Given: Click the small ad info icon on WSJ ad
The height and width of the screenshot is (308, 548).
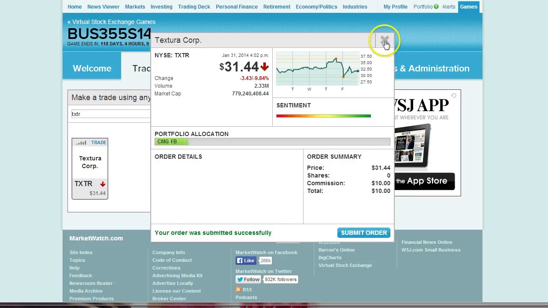Looking at the screenshot, I should (454, 96).
